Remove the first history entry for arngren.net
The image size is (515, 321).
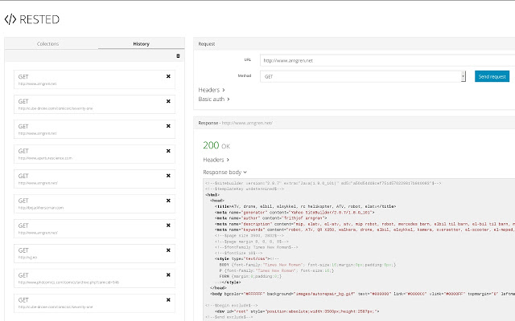168,77
